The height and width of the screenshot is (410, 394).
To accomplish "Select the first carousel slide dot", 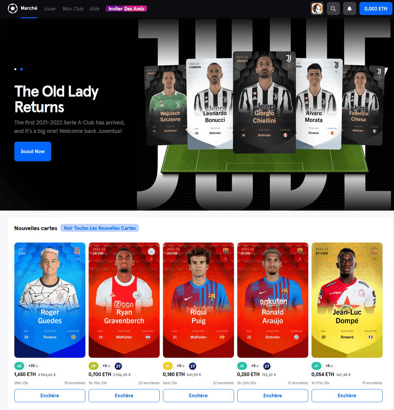I will [x=15, y=69].
